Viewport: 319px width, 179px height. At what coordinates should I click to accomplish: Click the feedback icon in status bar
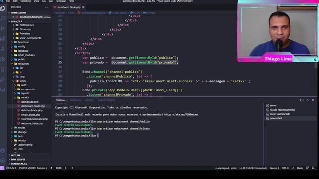(307, 168)
